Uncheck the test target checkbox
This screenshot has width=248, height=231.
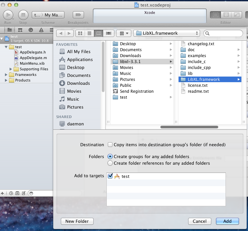pyautogui.click(x=110, y=176)
